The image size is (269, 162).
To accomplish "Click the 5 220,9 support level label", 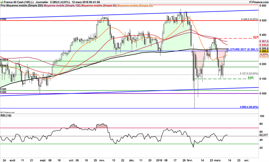I will tap(4, 60).
